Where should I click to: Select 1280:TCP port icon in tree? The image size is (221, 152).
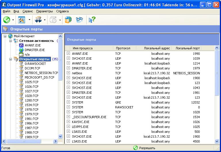pyautogui.click(x=21, y=100)
